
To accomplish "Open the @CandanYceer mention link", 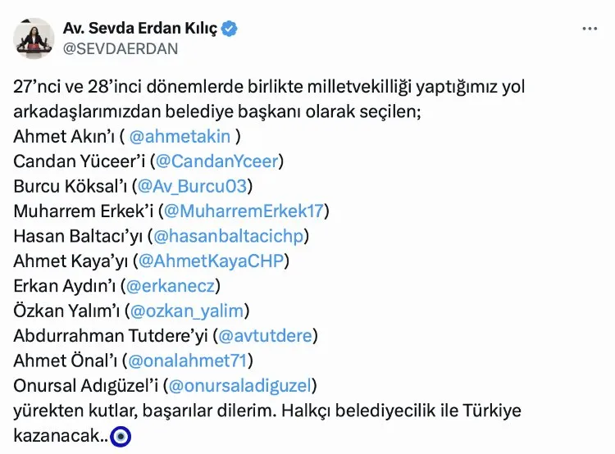I will point(214,161).
